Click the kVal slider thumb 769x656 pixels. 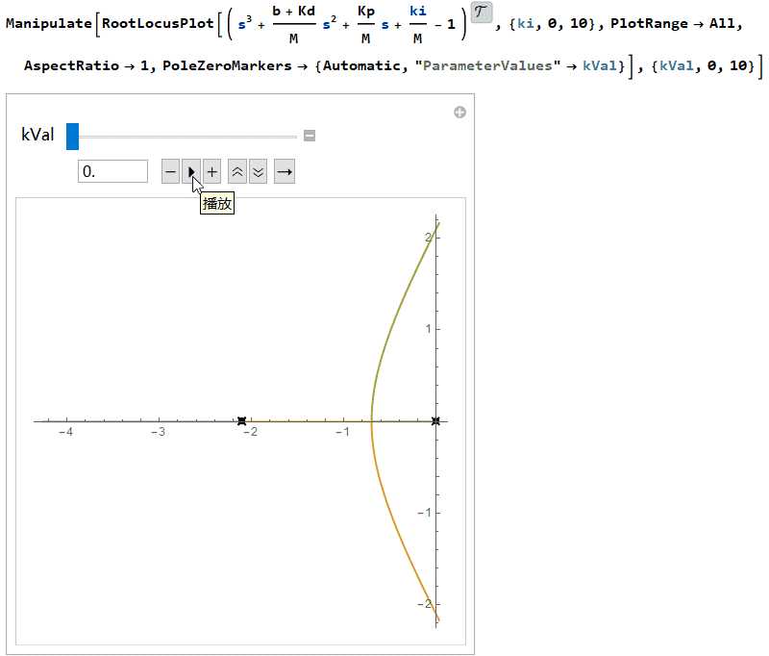pyautogui.click(x=73, y=136)
